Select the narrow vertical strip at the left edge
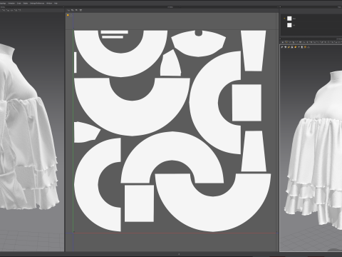This screenshot has height=257, width=342. coord(76,62)
